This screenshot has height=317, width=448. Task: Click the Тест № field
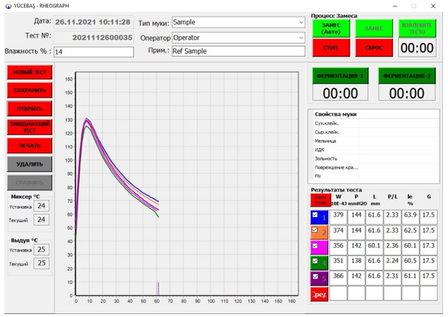coord(94,38)
